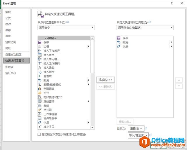Viewport: 187px width, 150px height.
Task: Click command list scrollbar up arrow
Action: point(92,38)
